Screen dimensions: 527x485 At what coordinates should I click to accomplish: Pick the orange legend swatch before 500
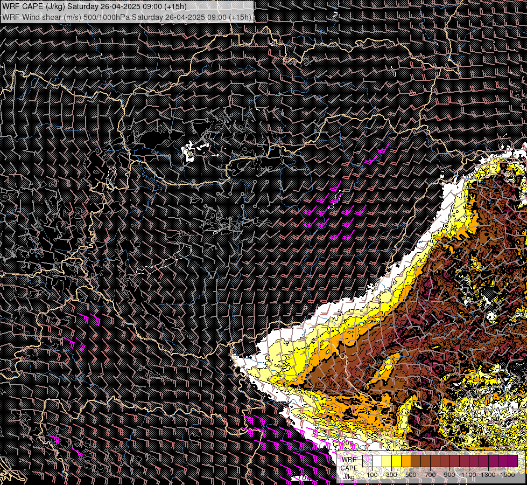(x=406, y=461)
